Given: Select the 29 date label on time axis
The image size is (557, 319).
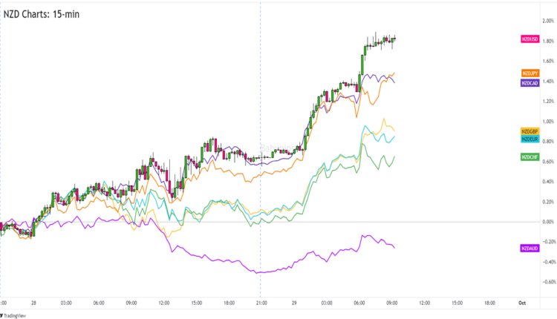Looking at the screenshot, I should (293, 303).
